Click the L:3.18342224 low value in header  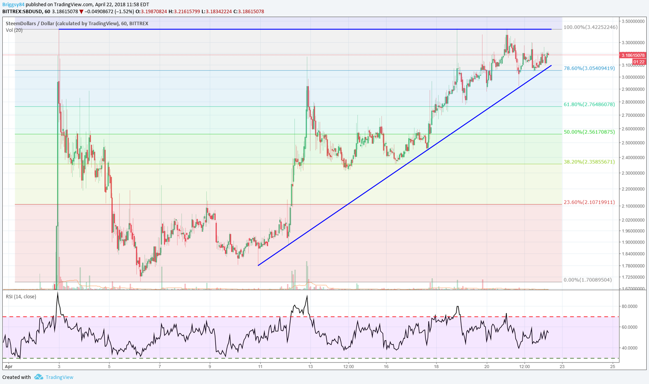click(217, 12)
